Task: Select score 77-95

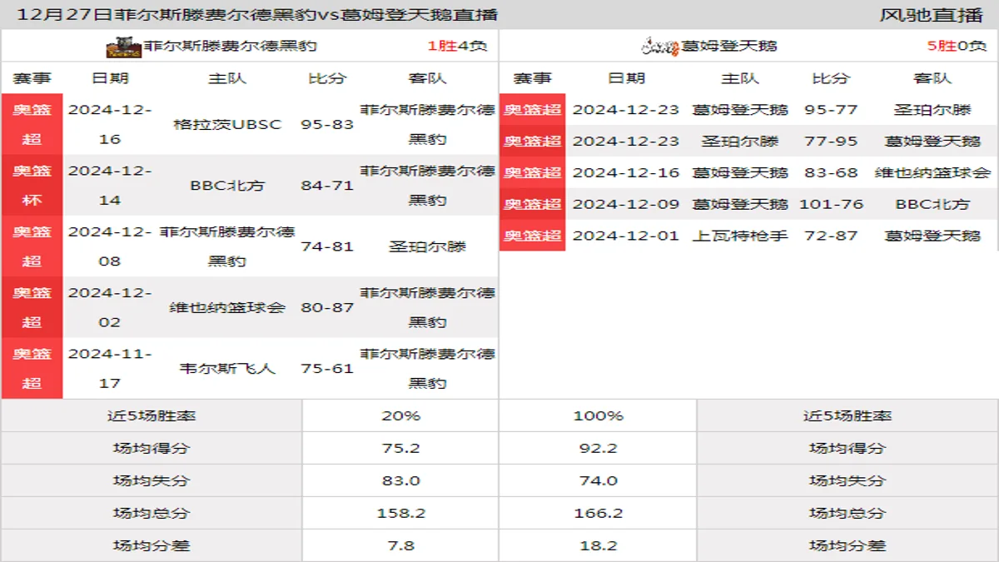Action: click(831, 141)
